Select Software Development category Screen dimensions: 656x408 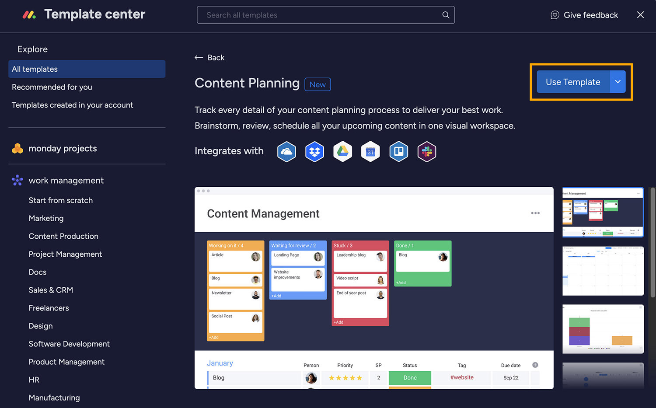pyautogui.click(x=69, y=344)
